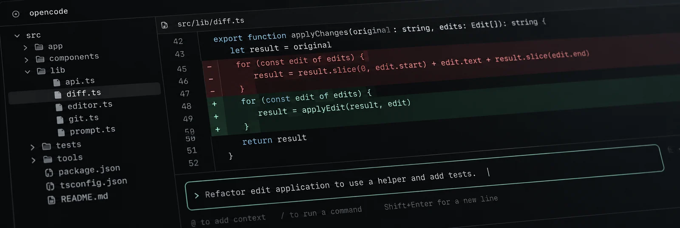The width and height of the screenshot is (680, 228).
Task: Open api.ts in the file tree
Action: click(x=80, y=81)
